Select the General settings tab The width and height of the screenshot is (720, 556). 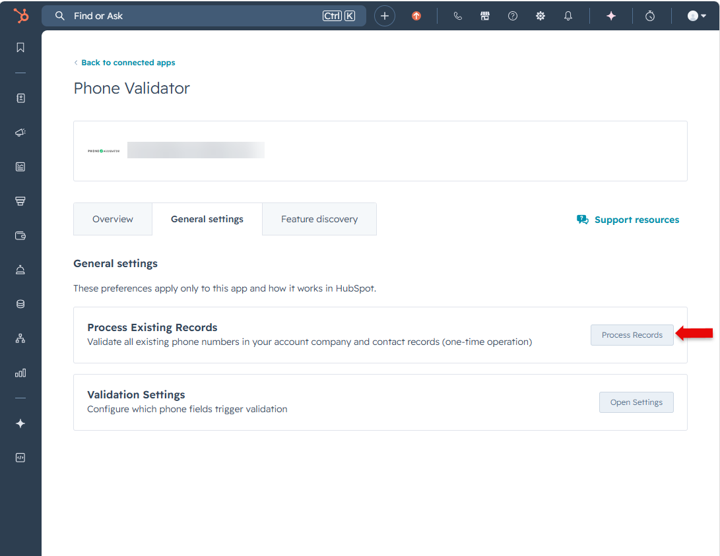[x=207, y=219]
